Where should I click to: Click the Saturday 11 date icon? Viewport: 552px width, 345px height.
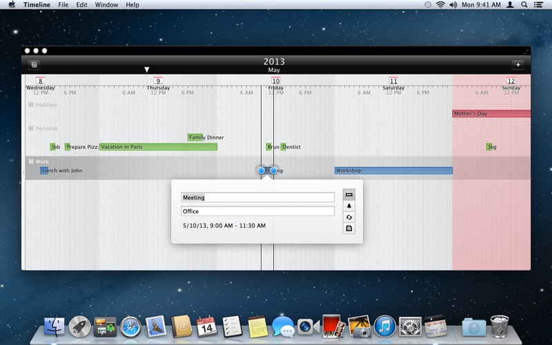point(393,81)
